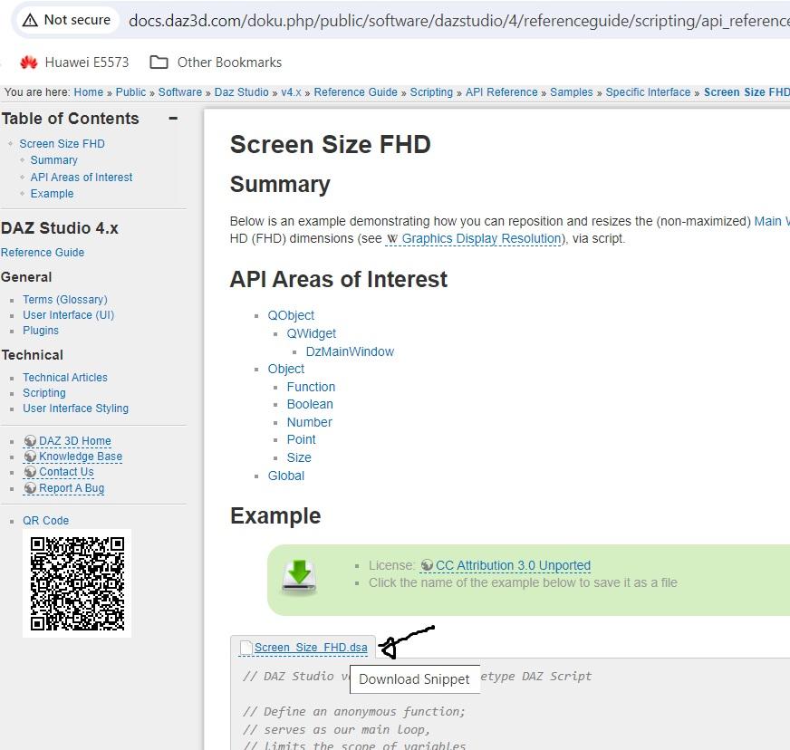Open Scripting in breadcrumb trail
The height and width of the screenshot is (750, 790).
click(431, 92)
